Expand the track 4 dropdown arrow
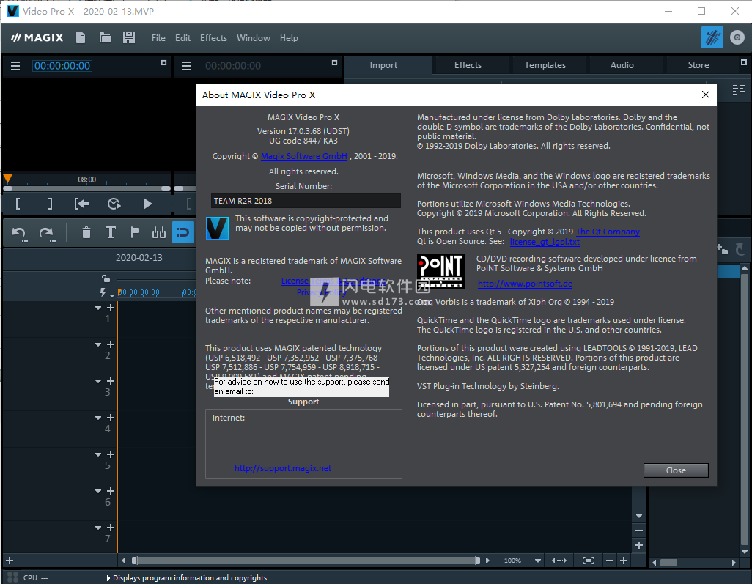752x584 pixels. [98, 418]
